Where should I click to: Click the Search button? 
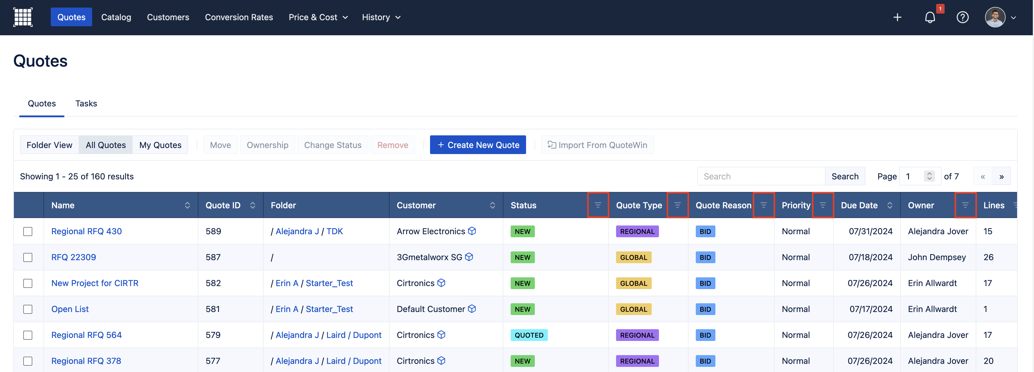click(x=845, y=176)
